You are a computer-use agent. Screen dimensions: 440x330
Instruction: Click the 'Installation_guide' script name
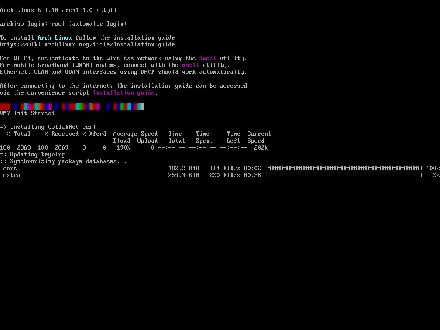pos(124,93)
